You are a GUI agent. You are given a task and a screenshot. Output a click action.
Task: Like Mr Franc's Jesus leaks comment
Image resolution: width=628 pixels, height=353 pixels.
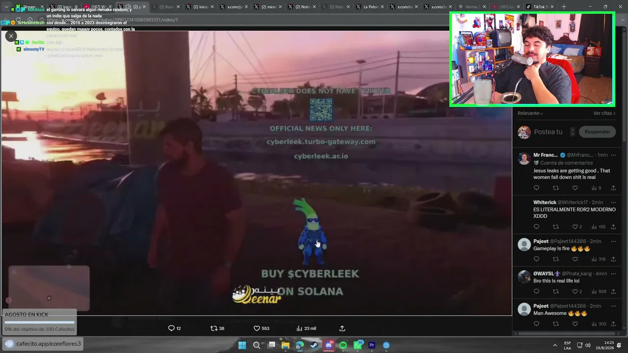click(575, 188)
